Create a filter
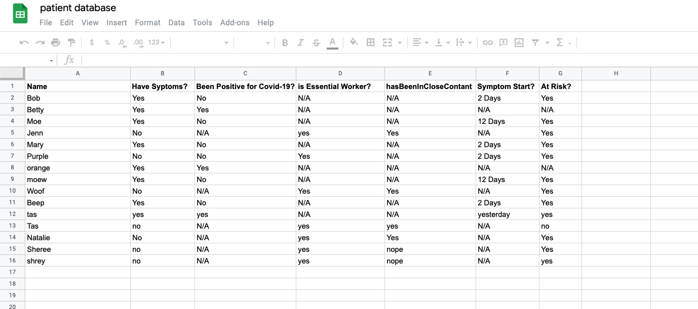698x309 pixels. coord(535,43)
